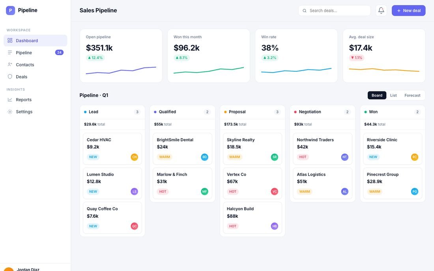
Task: Open Contacts from the sidebar
Action: point(36,64)
